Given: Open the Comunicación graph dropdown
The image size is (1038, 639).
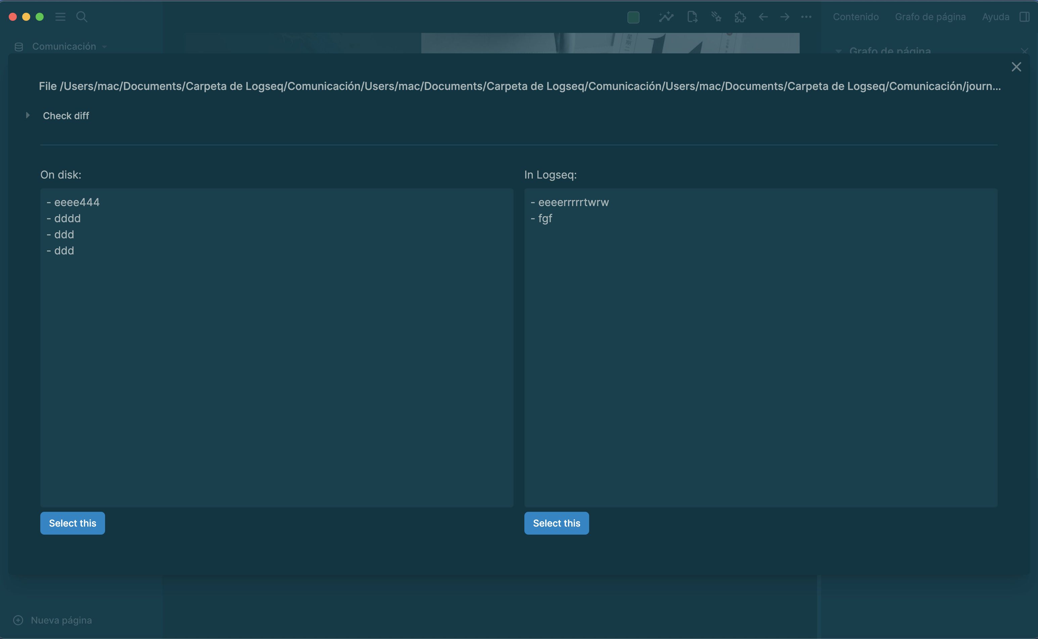Looking at the screenshot, I should point(104,47).
